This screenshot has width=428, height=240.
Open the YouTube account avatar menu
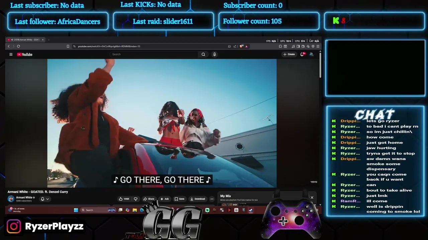point(311,54)
